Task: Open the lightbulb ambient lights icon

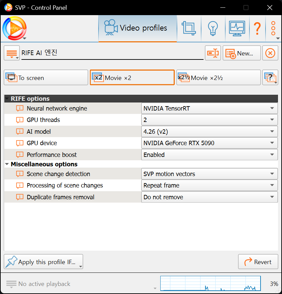Action: [x=213, y=28]
